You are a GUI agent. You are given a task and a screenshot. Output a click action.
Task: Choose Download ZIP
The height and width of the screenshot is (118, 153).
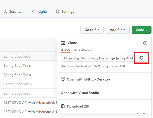click(x=104, y=106)
